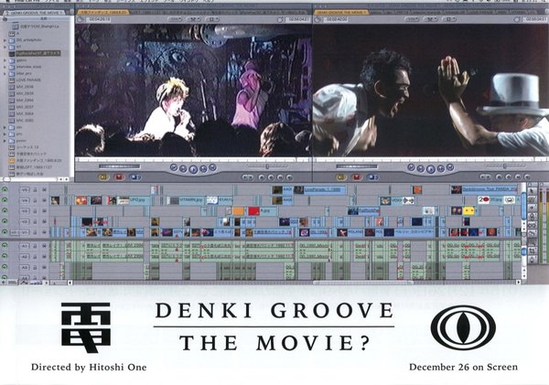Lock track V2 with its padlock icon
The width and height of the screenshot is (549, 385).
[x=35, y=222]
